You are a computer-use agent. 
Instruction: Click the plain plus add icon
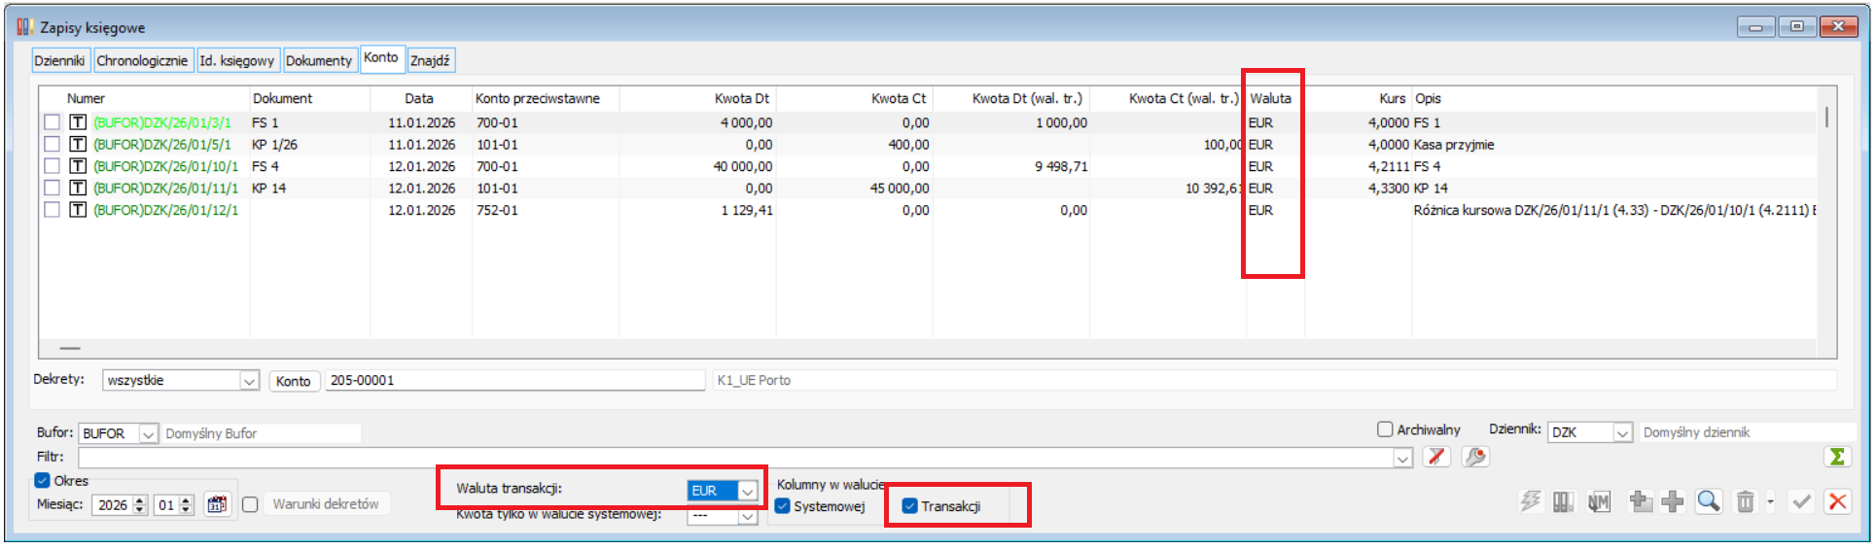pos(1673,501)
